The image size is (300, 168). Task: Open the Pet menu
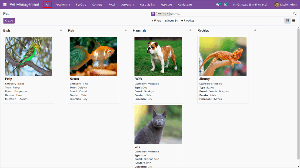pos(47,5)
